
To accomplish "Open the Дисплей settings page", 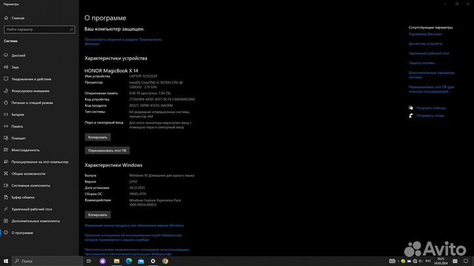I will point(18,55).
